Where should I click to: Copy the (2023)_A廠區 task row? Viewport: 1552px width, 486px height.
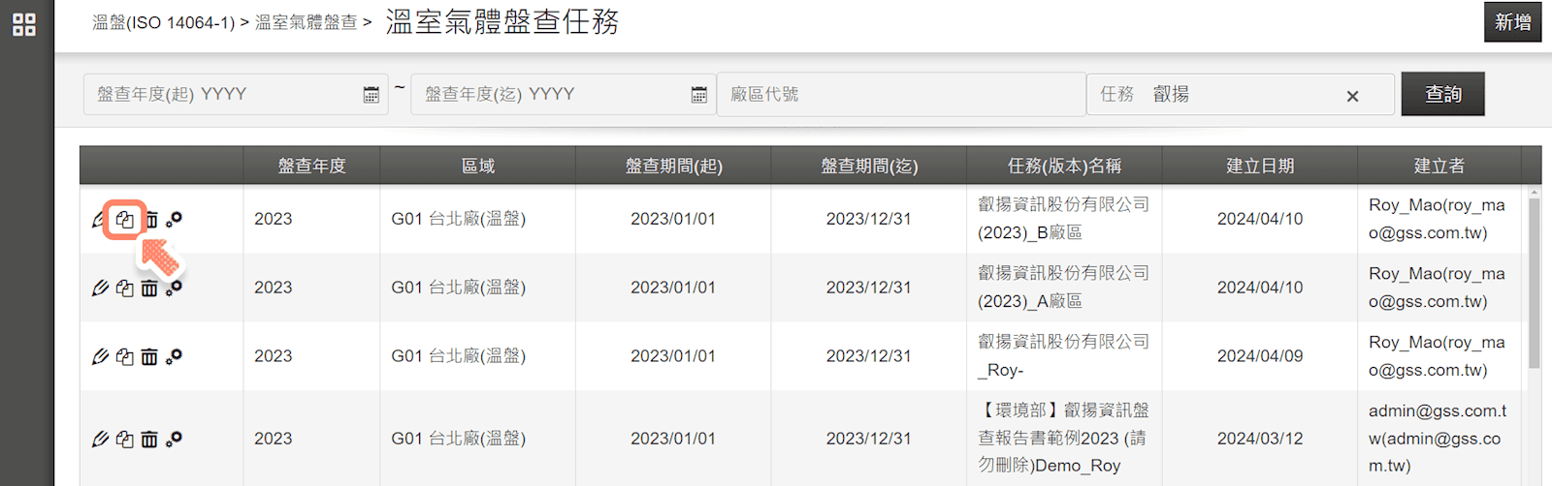click(x=125, y=289)
